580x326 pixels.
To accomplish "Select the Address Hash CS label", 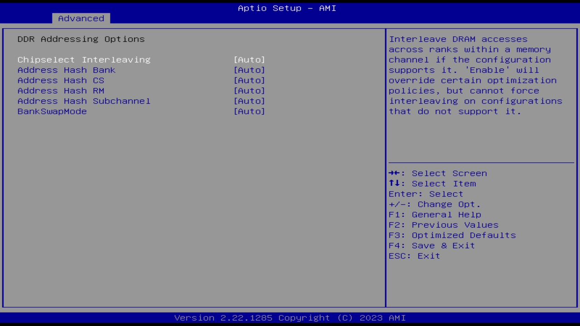I will (x=61, y=81).
